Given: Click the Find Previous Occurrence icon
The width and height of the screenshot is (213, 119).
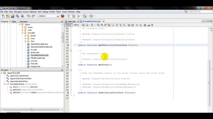Looking at the screenshot, I should pyautogui.click(x=102, y=25).
